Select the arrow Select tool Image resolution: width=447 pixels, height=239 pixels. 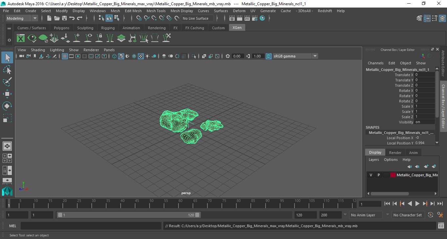[x=7, y=58]
